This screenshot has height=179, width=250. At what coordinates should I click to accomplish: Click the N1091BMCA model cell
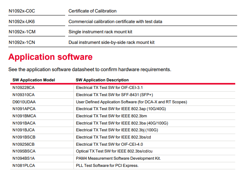point(24,116)
